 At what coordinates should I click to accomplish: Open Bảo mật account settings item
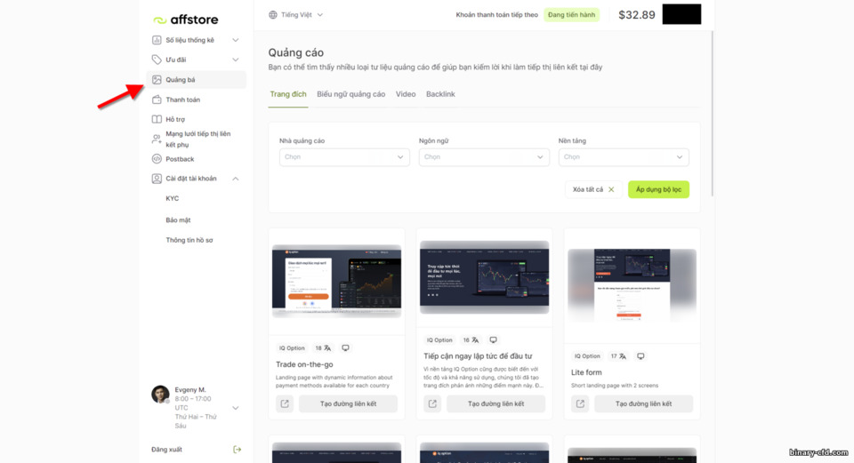[178, 220]
